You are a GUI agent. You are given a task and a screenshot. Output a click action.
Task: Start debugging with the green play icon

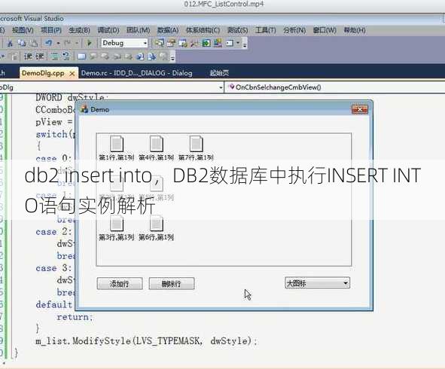click(x=89, y=43)
